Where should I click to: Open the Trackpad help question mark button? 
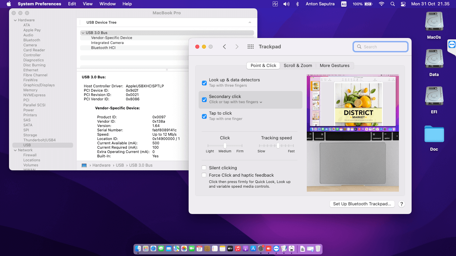(402, 204)
